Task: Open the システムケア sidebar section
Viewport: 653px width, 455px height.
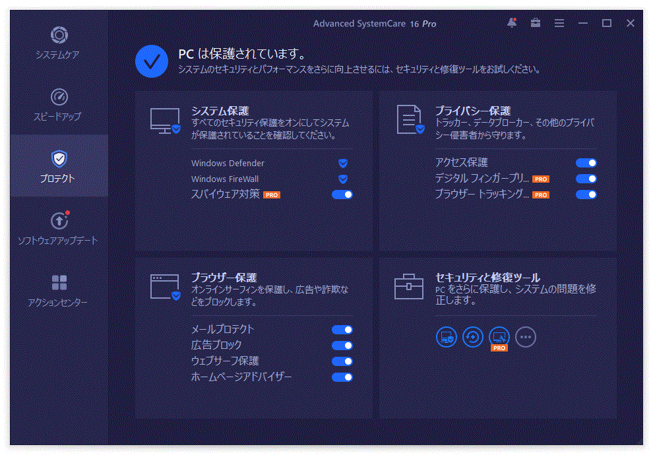Action: point(59,43)
